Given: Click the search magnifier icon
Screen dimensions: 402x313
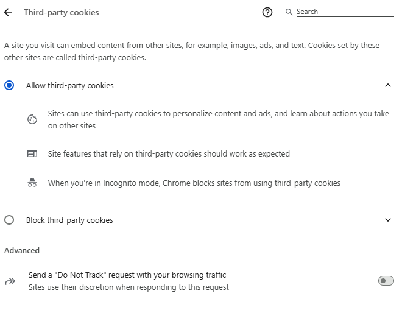Looking at the screenshot, I should [289, 12].
